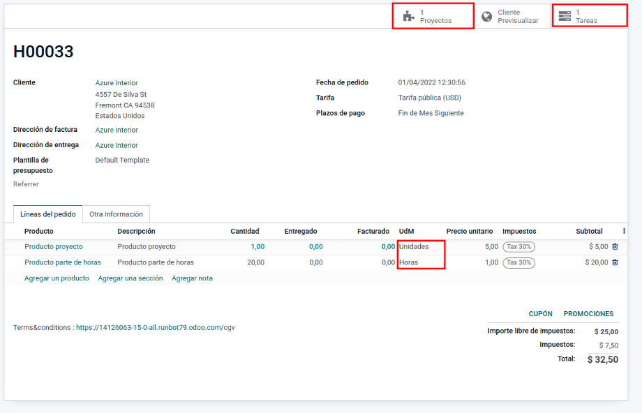Delete the Producto parte de horas line

click(x=615, y=262)
